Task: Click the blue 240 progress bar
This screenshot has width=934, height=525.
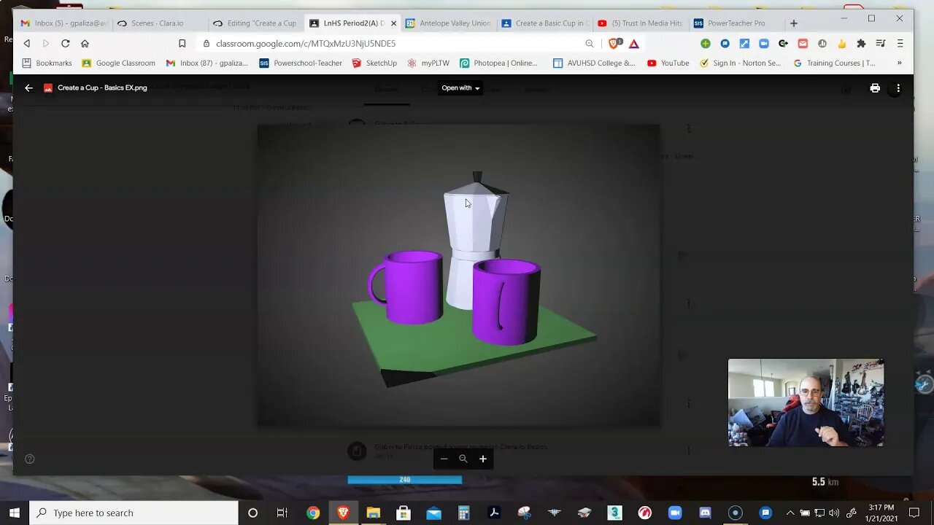Action: coord(404,480)
